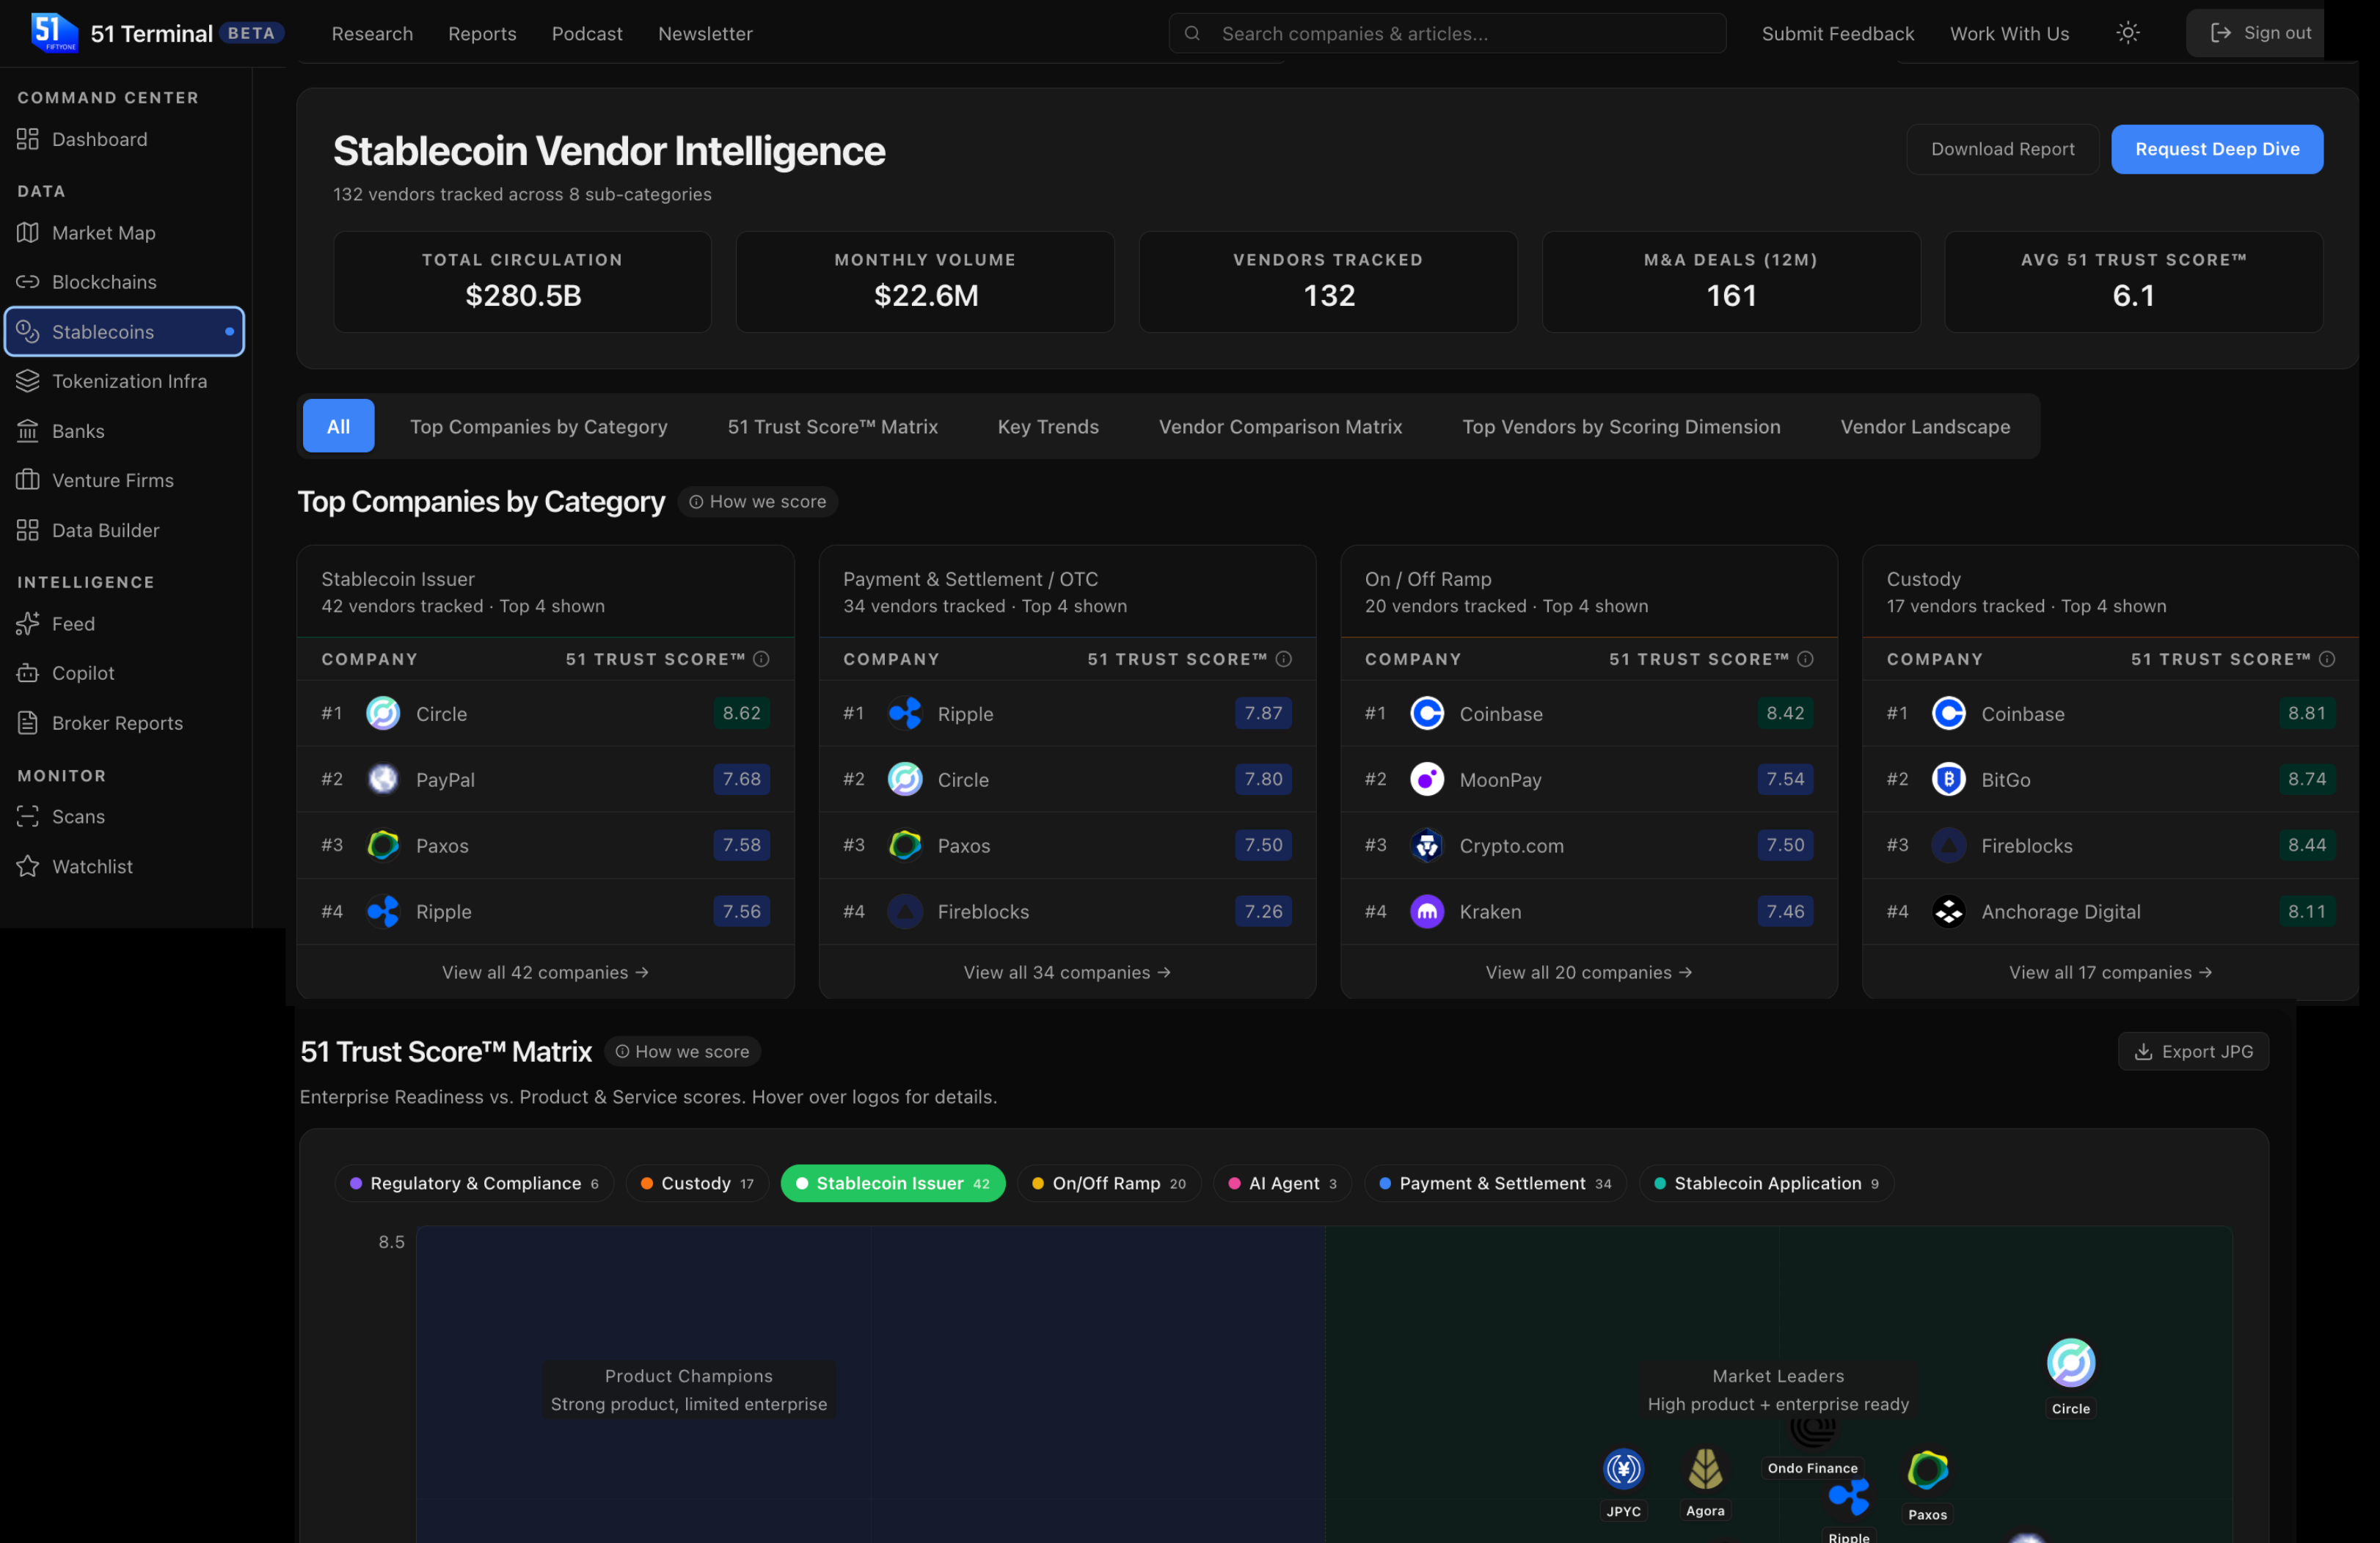Open Watchlist in the sidebar
Viewport: 2380px width, 1543px height.
[125, 865]
